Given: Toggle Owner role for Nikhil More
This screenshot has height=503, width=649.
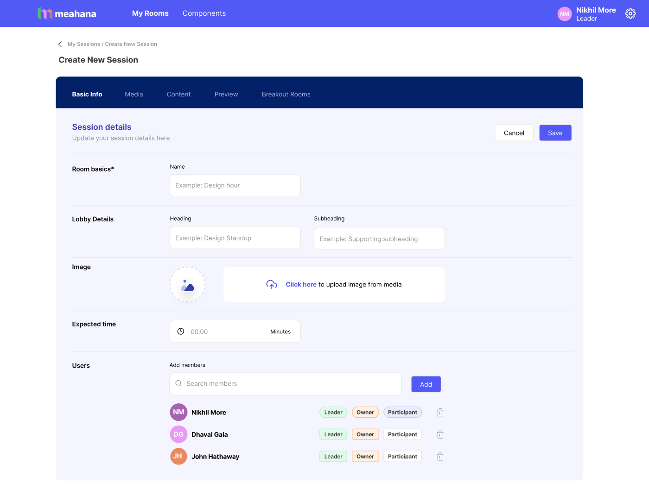Looking at the screenshot, I should pyautogui.click(x=365, y=412).
